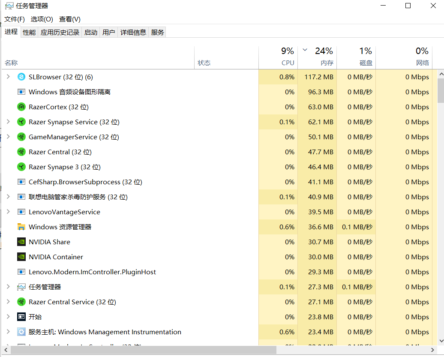Expand the Razer Central Service group
Screen dimensions: 444x357
(8, 302)
